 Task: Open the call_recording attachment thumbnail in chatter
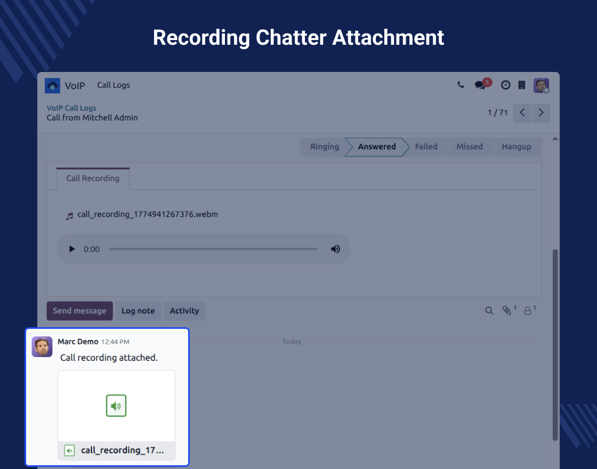click(x=116, y=407)
